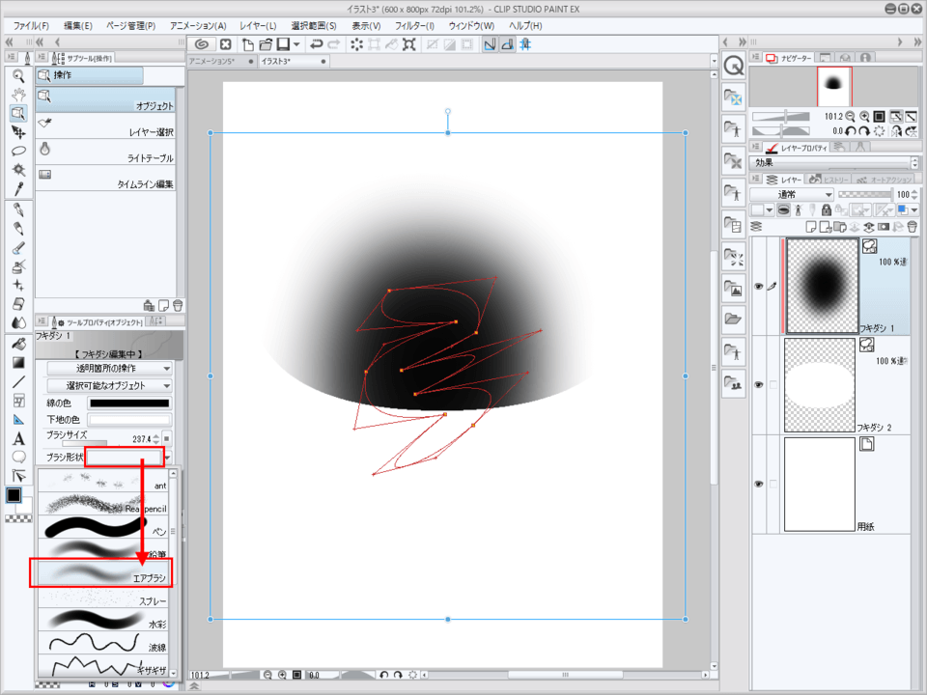Screen dimensions: 927x695
Task: Select the Text tool (A icon)
Action: [17, 439]
